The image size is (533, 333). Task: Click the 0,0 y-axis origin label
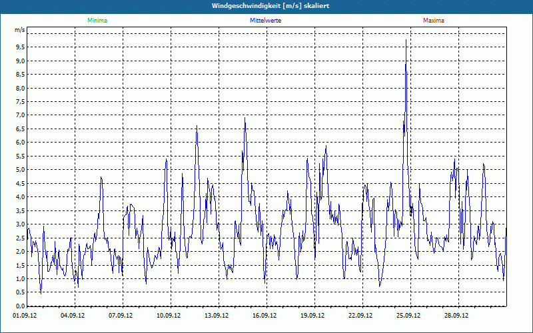click(x=19, y=306)
